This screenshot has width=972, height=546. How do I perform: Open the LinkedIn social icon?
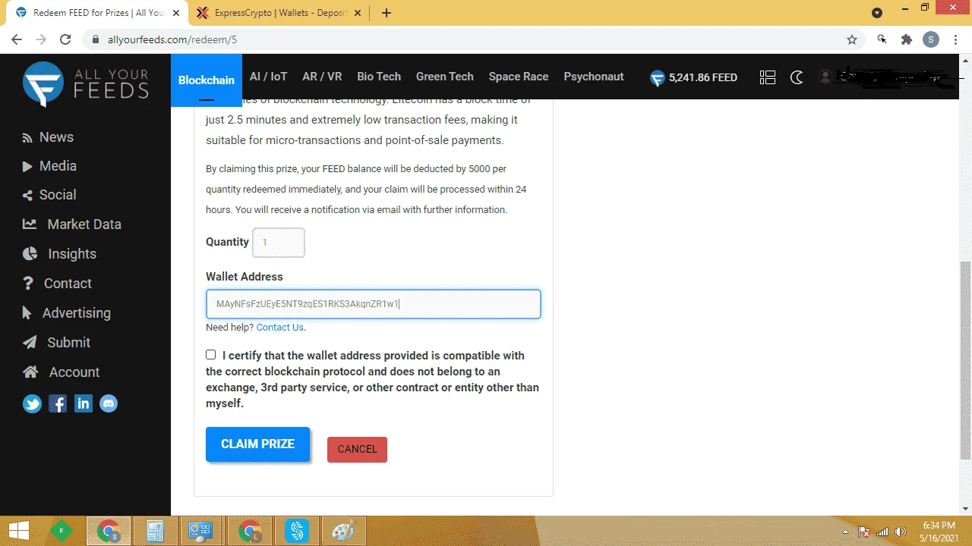point(84,404)
